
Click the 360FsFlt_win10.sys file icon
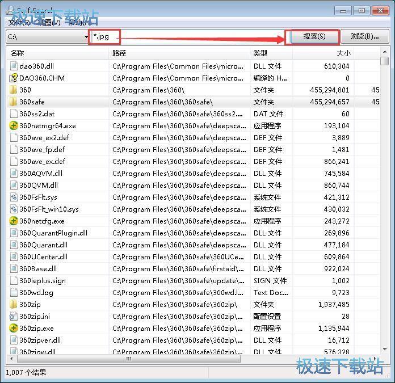click(x=14, y=209)
